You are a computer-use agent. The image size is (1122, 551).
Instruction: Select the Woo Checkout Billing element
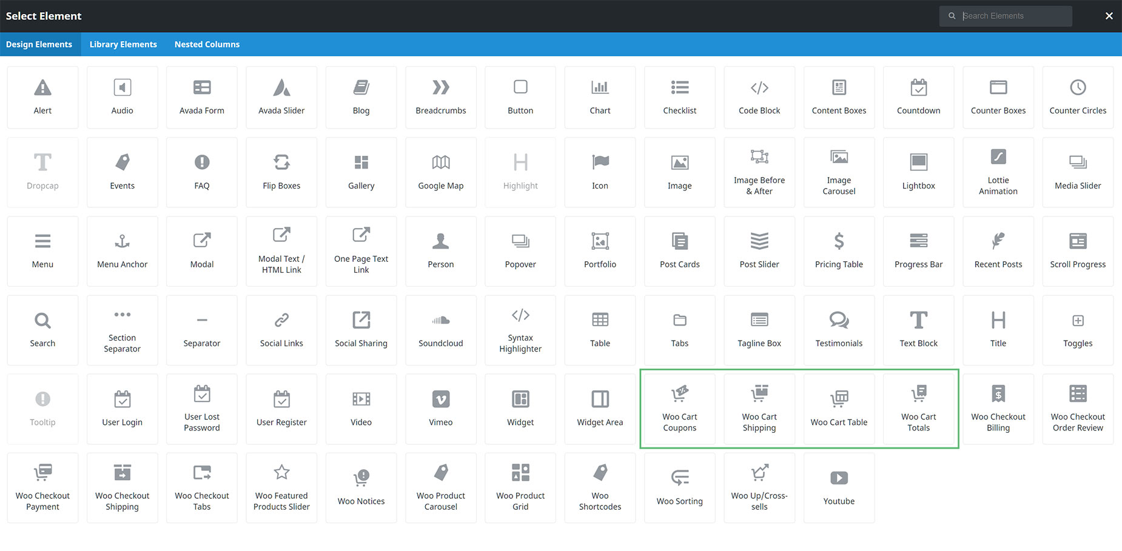tap(998, 409)
